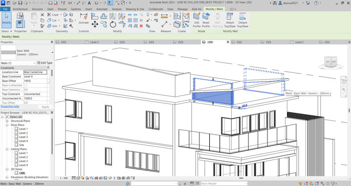Collapse the Floor Plans tree node

coord(7,125)
